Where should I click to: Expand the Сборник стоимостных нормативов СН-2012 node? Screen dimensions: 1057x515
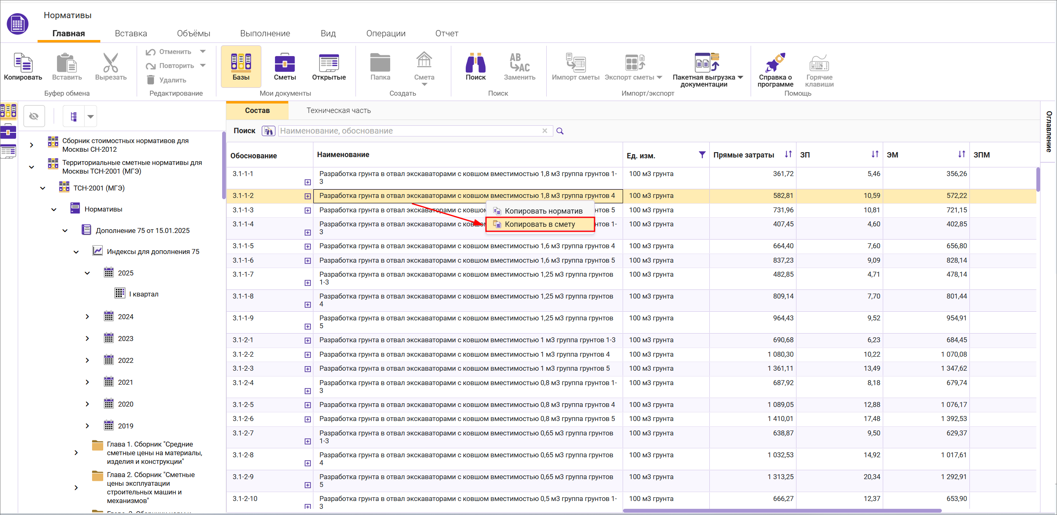tap(31, 145)
